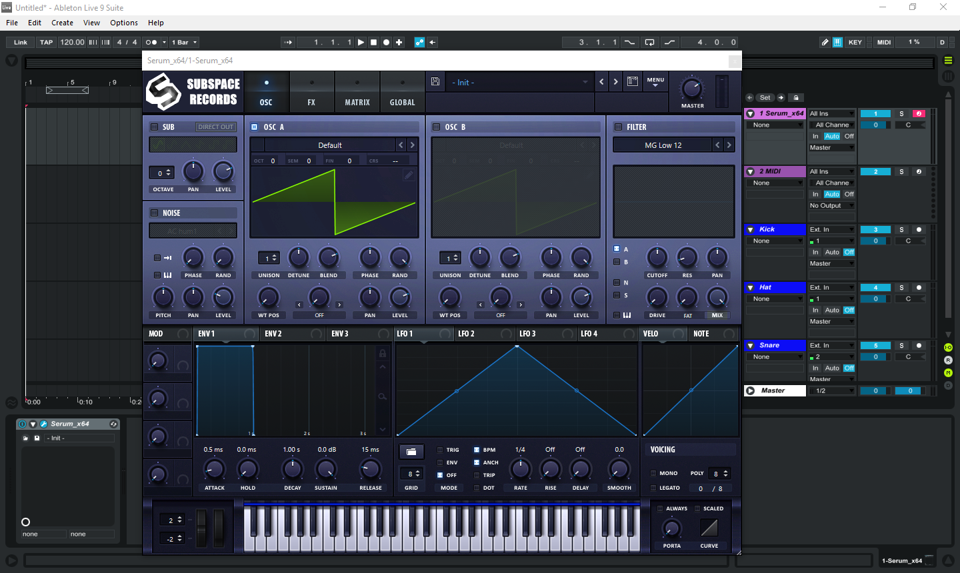
Task: Open the input routing dropdown on the Hat track
Action: click(831, 287)
